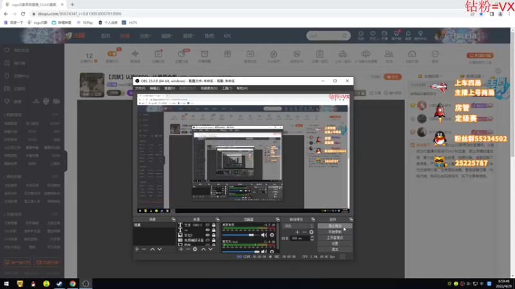Viewport: 515px width, 289px height.
Task: Toggle visibility of the third image source
Action: tap(207, 235)
